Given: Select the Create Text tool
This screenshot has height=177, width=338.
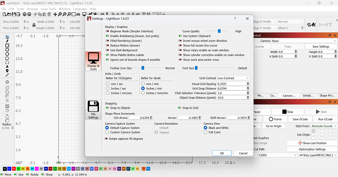Looking at the screenshot, I should 7,66.
